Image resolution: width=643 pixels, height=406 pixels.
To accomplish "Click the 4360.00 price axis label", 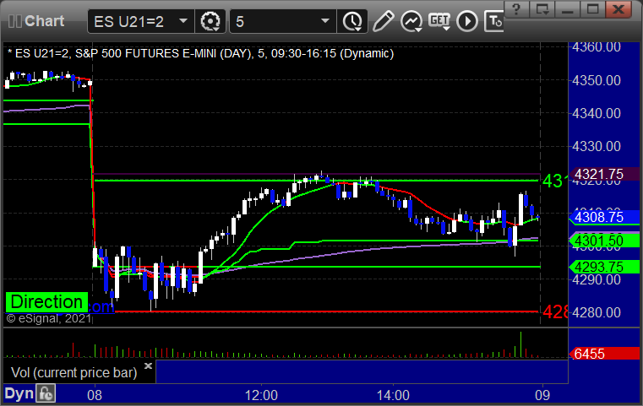I will [x=597, y=47].
